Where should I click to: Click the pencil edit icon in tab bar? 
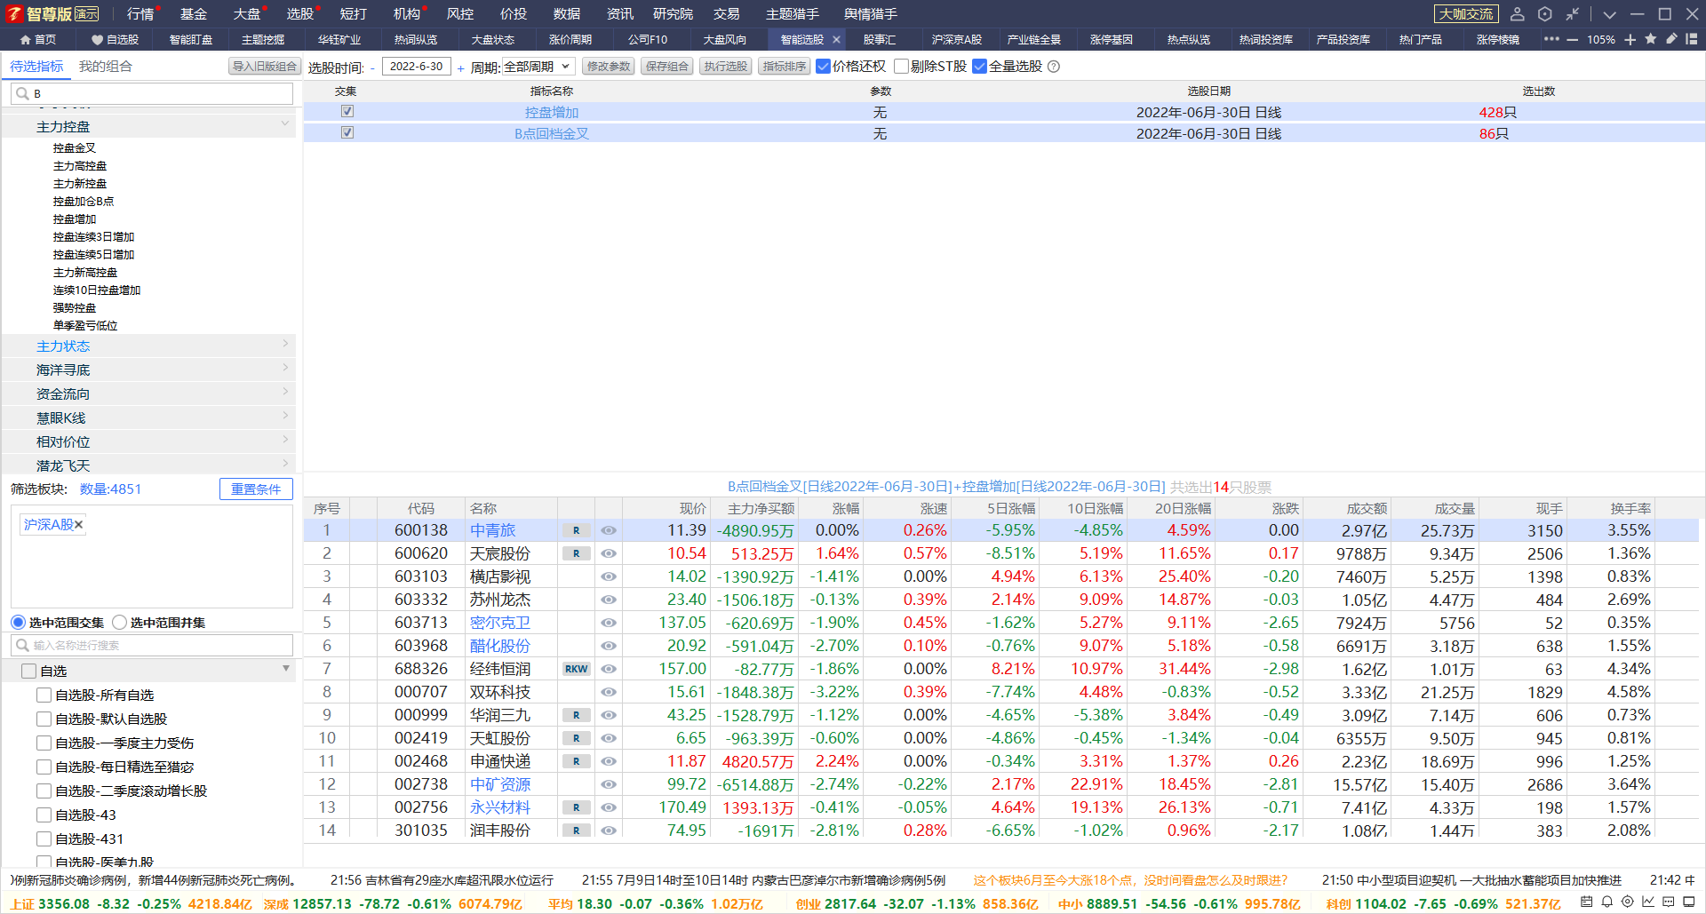tap(1671, 39)
